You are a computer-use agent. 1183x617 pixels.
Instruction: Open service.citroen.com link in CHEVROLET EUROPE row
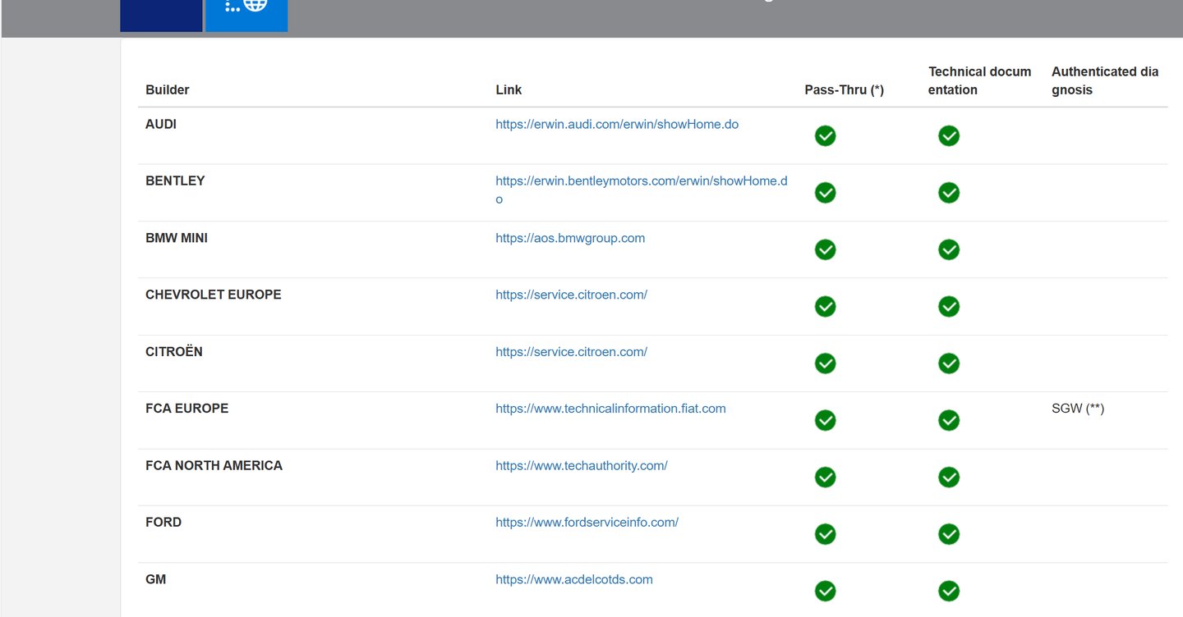pyautogui.click(x=571, y=295)
